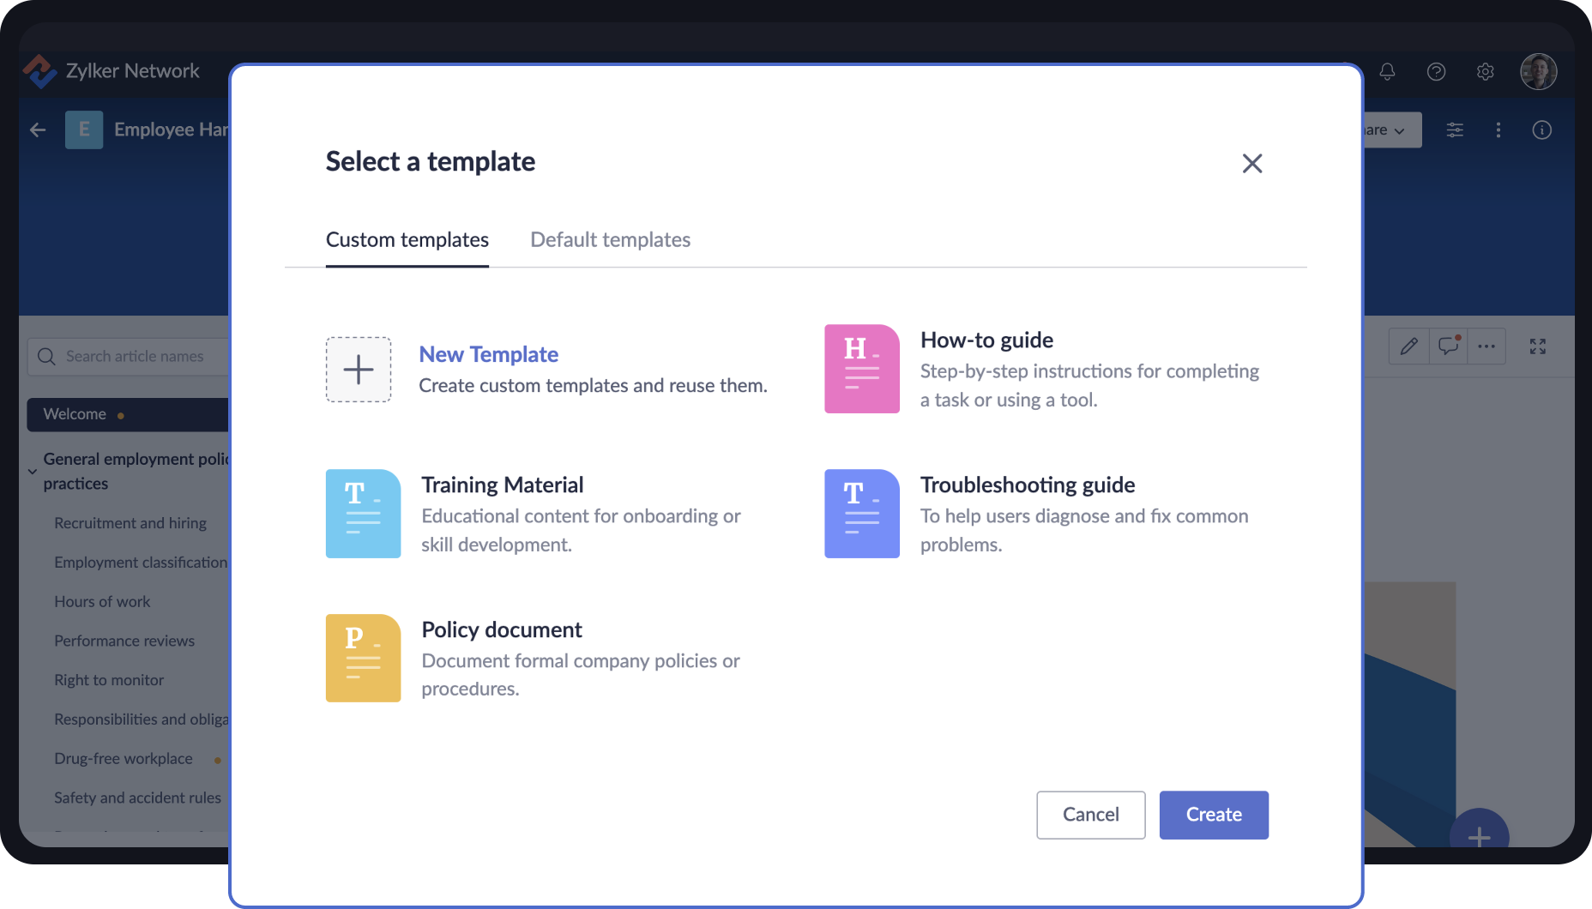The height and width of the screenshot is (909, 1592).
Task: Click the Cancel button
Action: pos(1090,815)
